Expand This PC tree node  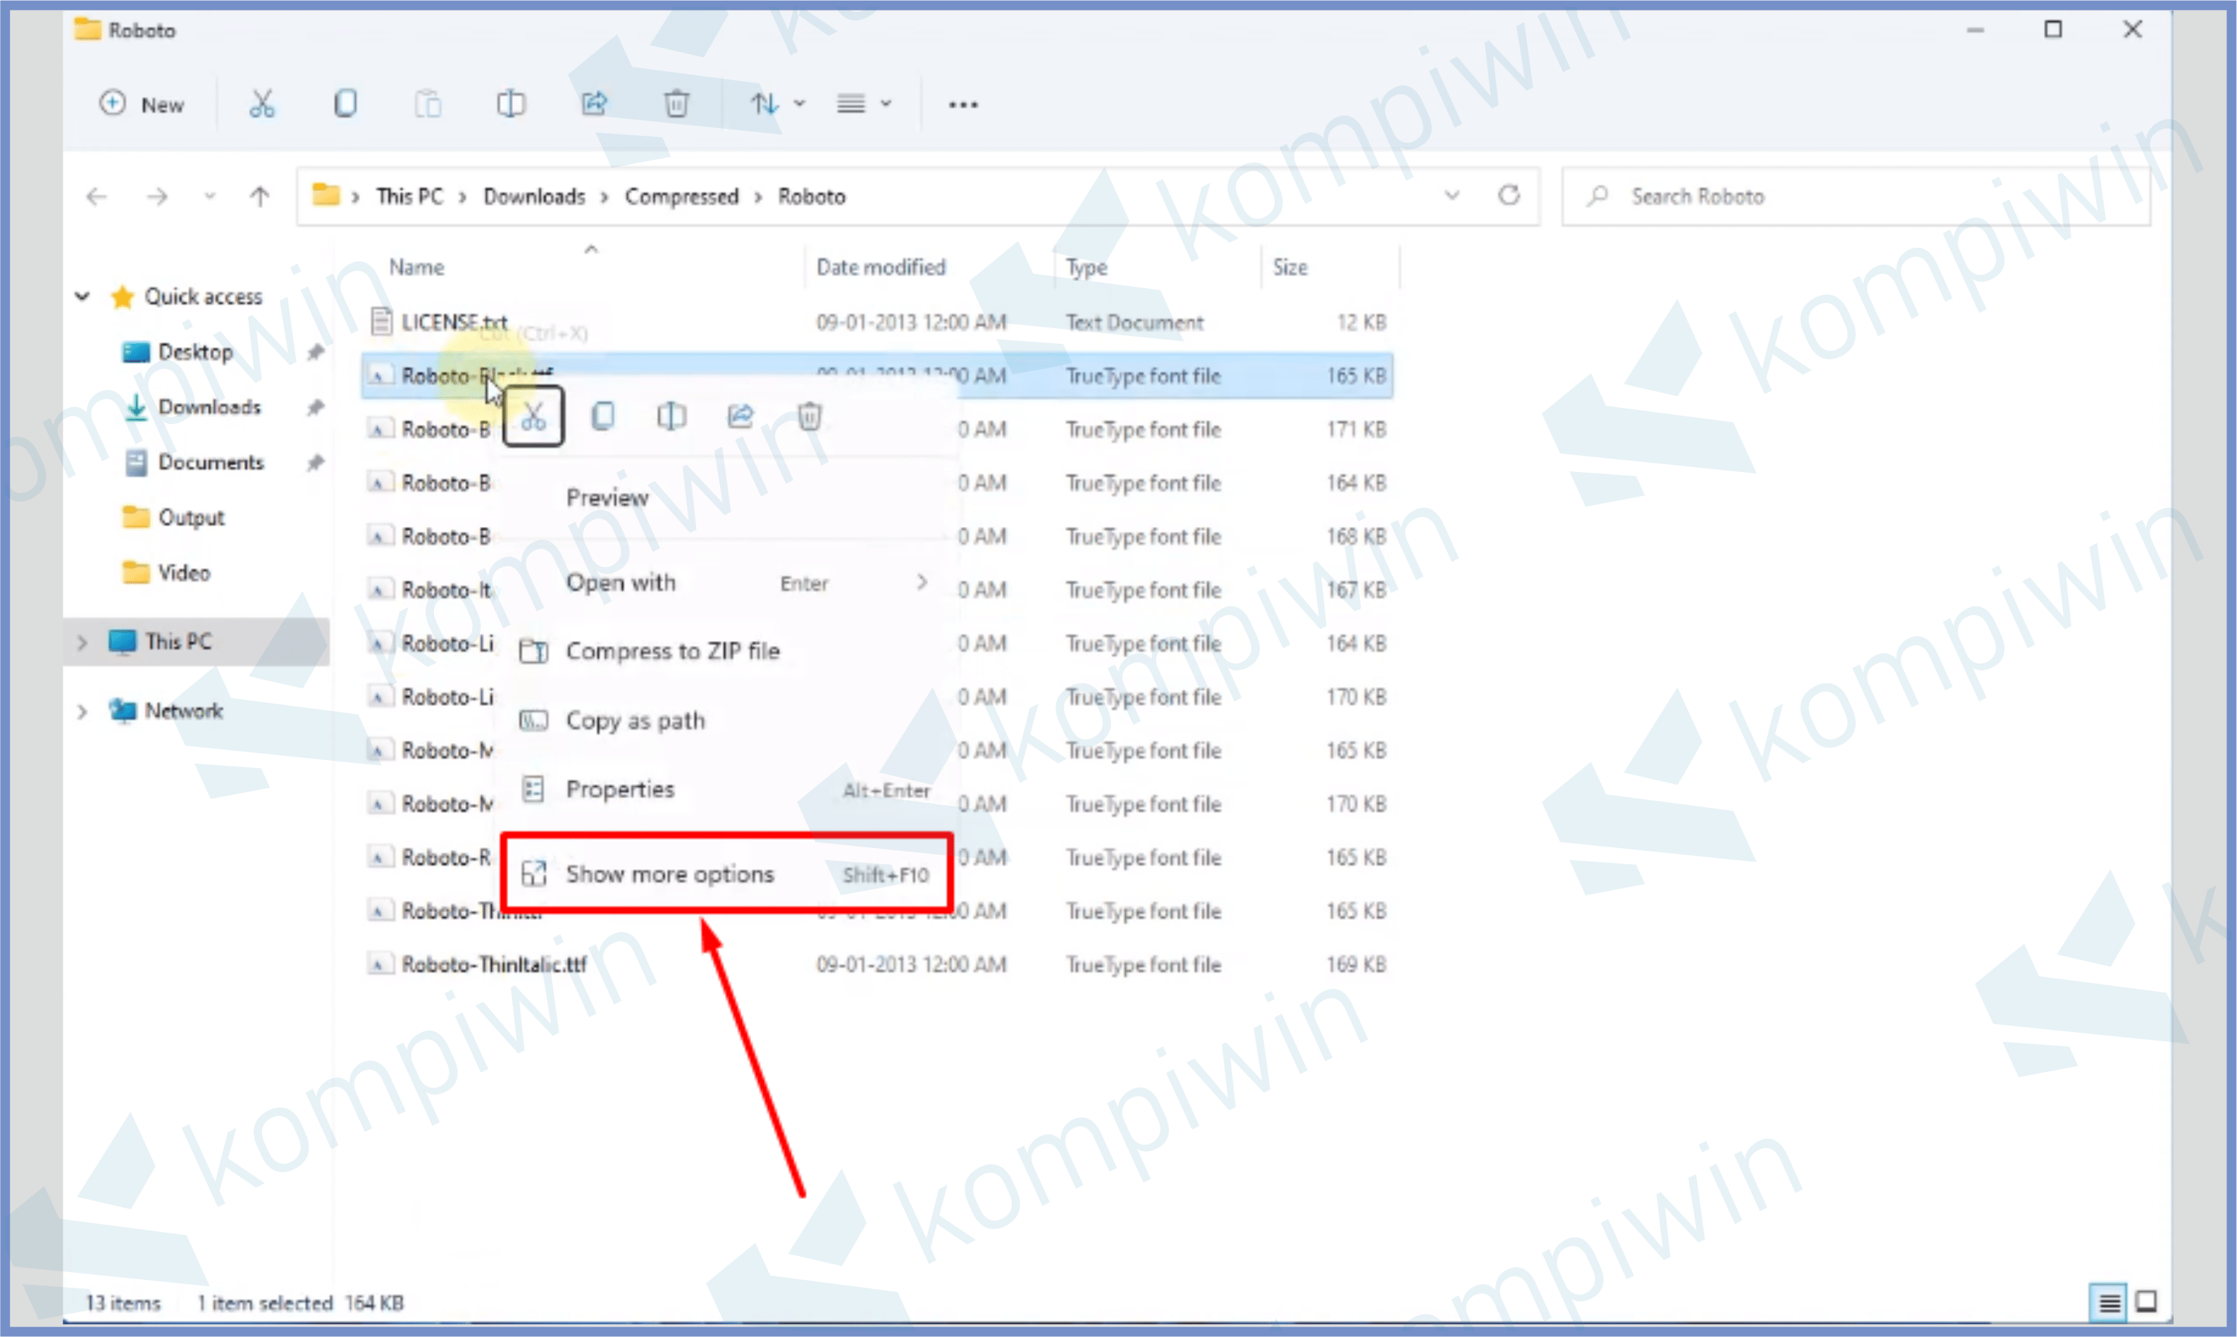(x=82, y=642)
